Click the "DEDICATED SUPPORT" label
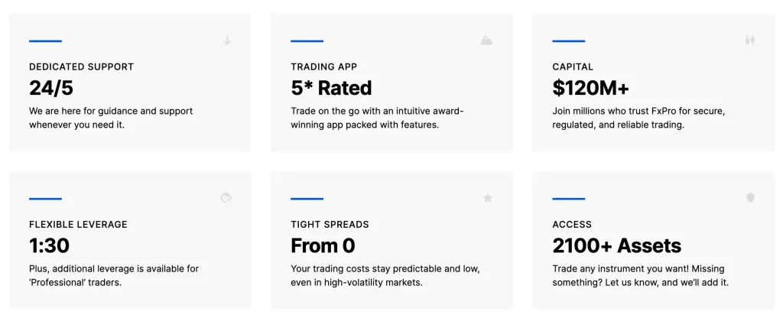783x318 pixels. tap(81, 67)
